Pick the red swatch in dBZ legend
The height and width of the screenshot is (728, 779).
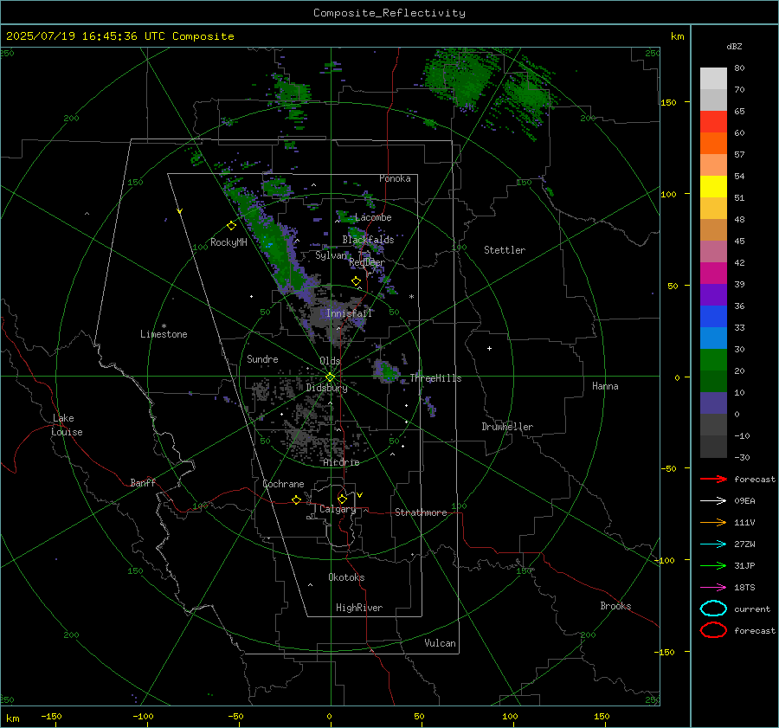[x=713, y=122]
